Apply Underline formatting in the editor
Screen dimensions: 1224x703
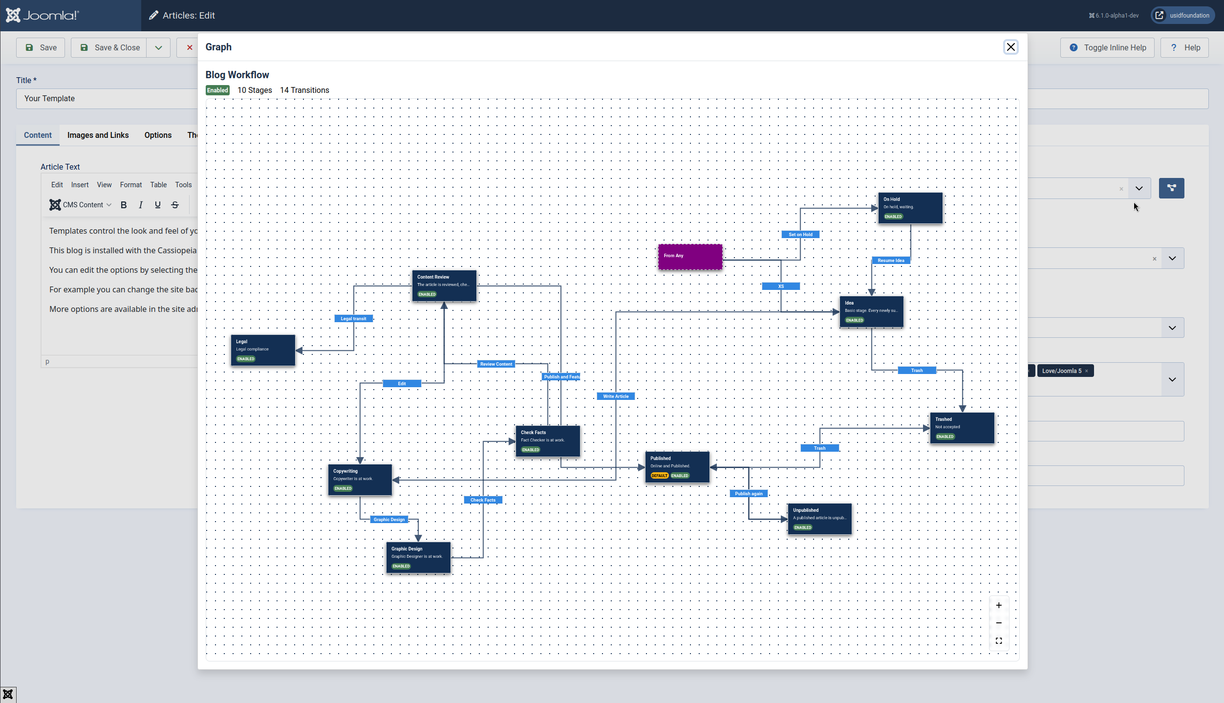[x=157, y=204]
